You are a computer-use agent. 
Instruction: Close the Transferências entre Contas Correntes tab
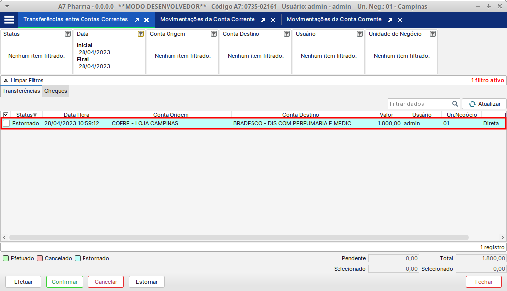[x=147, y=20]
